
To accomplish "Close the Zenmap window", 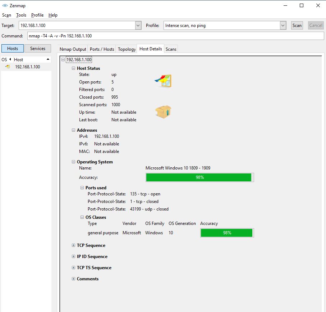I will tap(318, 6).
